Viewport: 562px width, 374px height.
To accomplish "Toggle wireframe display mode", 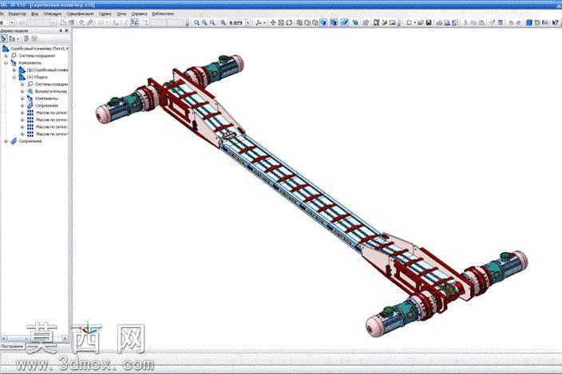I will coord(299,22).
